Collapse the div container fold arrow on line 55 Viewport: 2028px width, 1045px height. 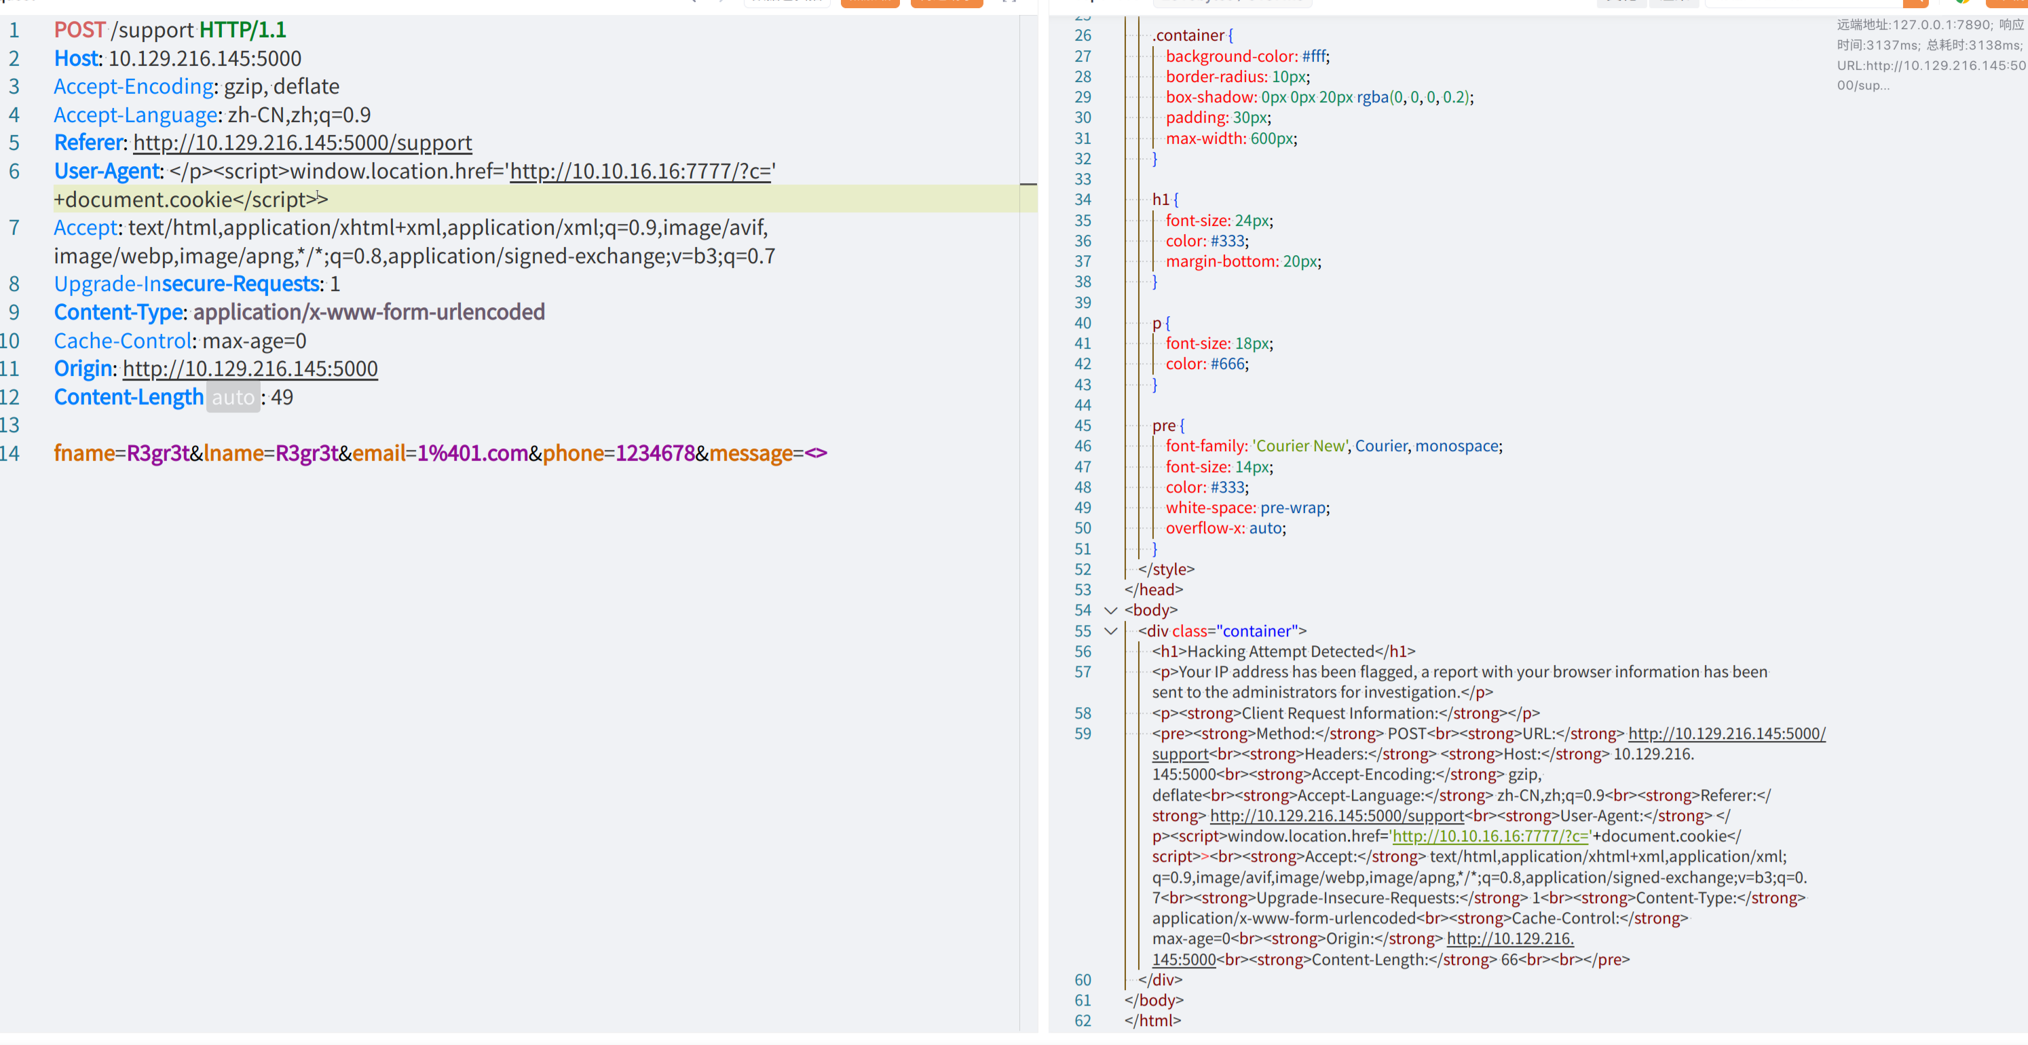1111,631
